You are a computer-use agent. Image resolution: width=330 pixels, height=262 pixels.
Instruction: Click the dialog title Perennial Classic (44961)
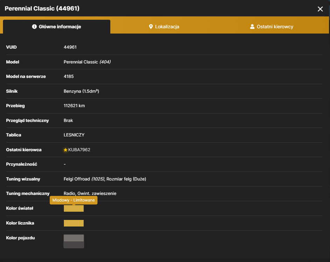point(42,8)
